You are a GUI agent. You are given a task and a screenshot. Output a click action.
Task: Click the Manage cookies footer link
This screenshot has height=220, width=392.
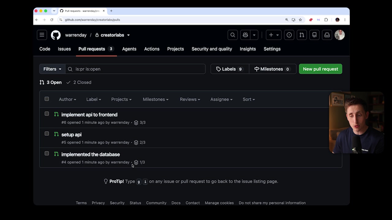[x=219, y=203]
